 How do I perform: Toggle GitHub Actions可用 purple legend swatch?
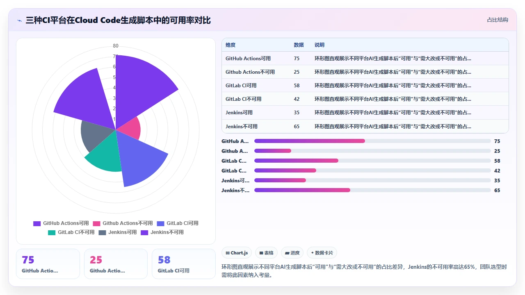[37, 224]
